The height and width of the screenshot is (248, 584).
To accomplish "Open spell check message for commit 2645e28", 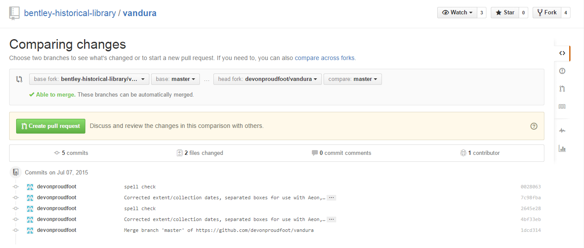I will click(x=140, y=208).
